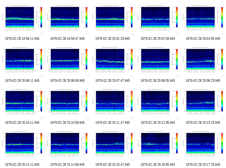Click caption text 1979-02-28 20:06:59.945
The image size is (226, 168).
coord(67,81)
